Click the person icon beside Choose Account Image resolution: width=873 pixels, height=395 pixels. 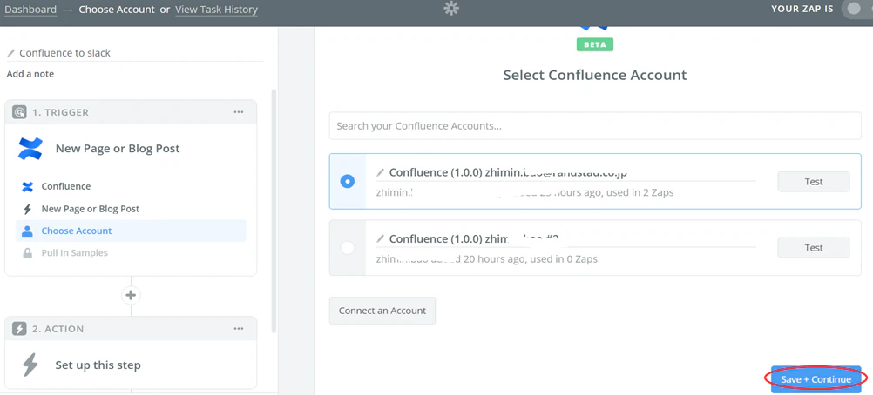[27, 231]
